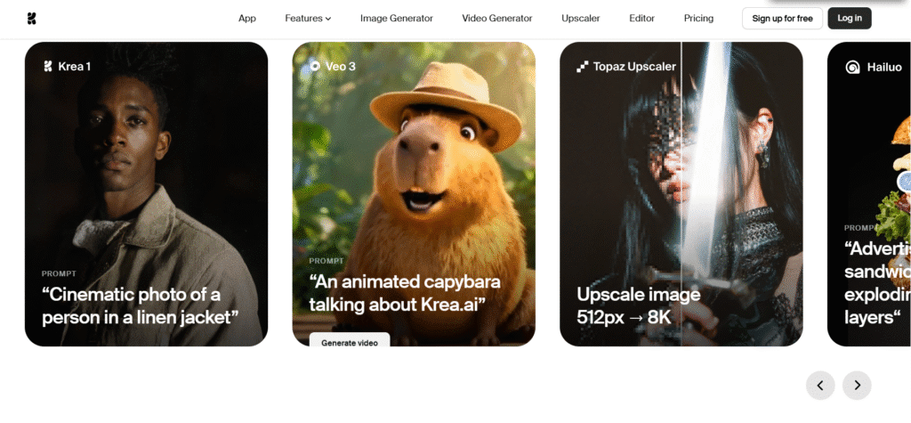The height and width of the screenshot is (423, 911).
Task: Select Video Generator in the nav bar
Action: pos(496,18)
